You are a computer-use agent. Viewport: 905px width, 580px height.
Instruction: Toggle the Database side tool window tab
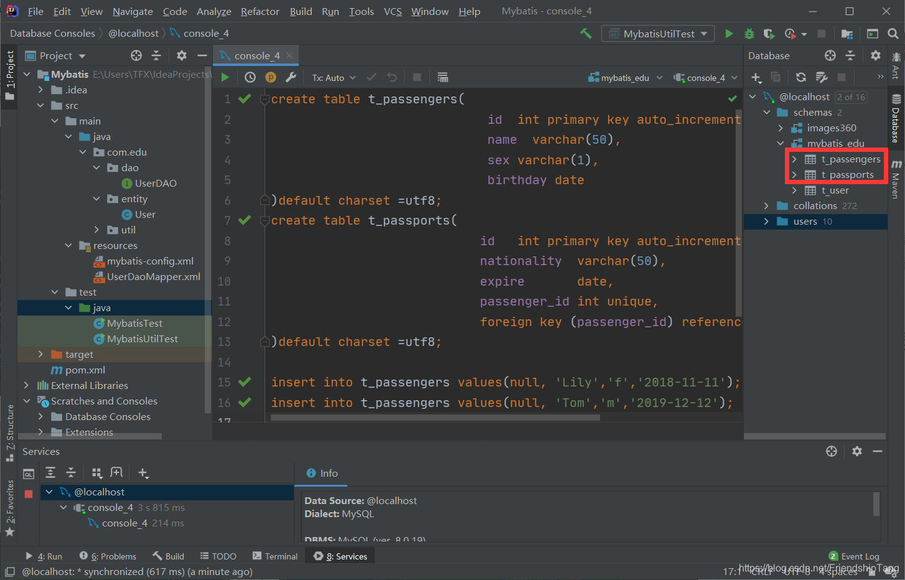coord(896,118)
